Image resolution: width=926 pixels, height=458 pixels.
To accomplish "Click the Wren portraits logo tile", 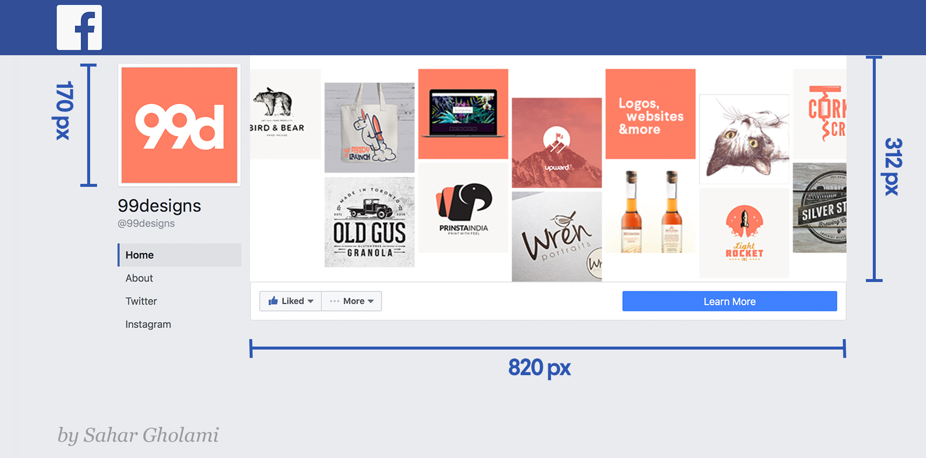I will coord(557,237).
